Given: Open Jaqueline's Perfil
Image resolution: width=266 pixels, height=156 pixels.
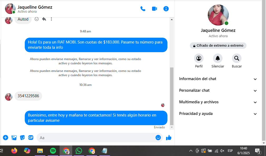Looking at the screenshot, I should pyautogui.click(x=199, y=58).
